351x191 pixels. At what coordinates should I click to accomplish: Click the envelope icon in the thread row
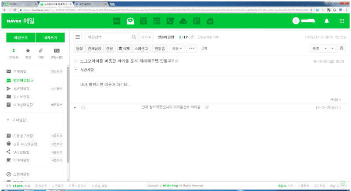83,107
